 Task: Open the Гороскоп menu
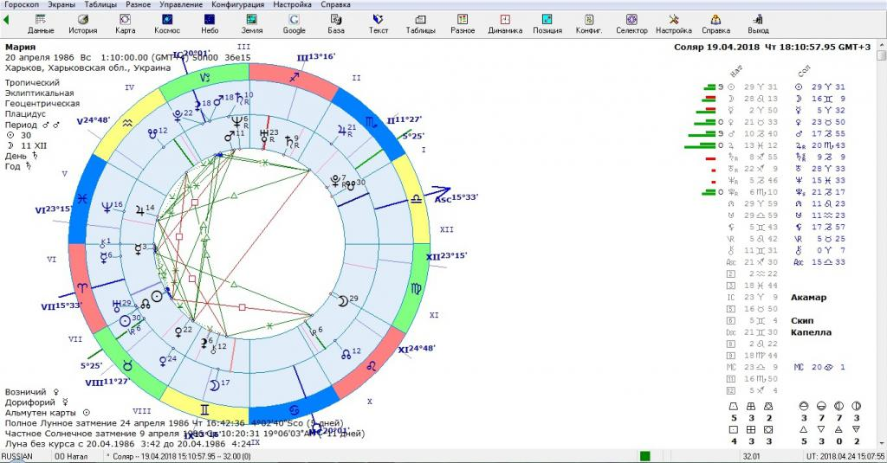pyautogui.click(x=22, y=4)
